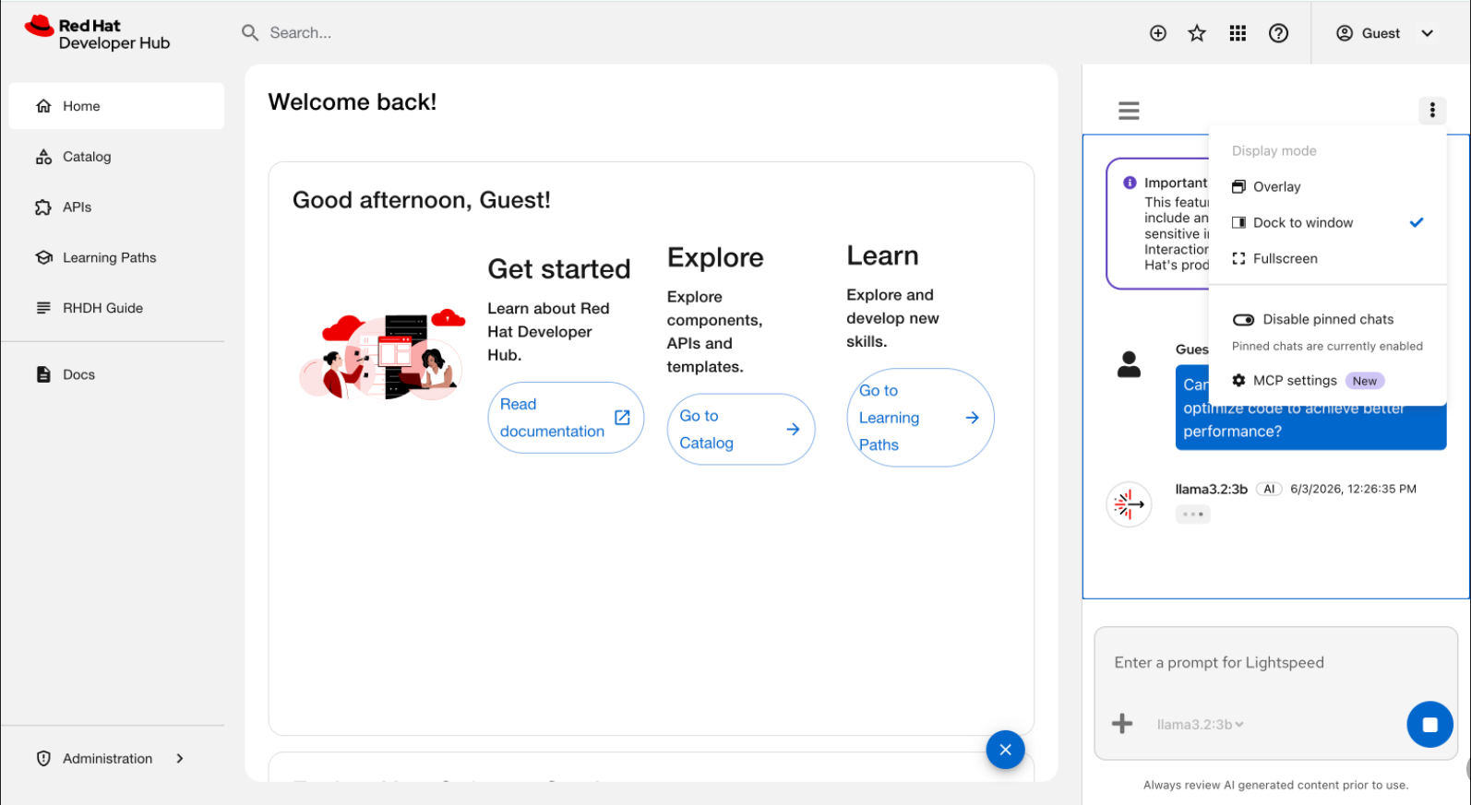The image size is (1471, 805).
Task: Open the llama3.2:3b model selector
Action: click(x=1200, y=725)
